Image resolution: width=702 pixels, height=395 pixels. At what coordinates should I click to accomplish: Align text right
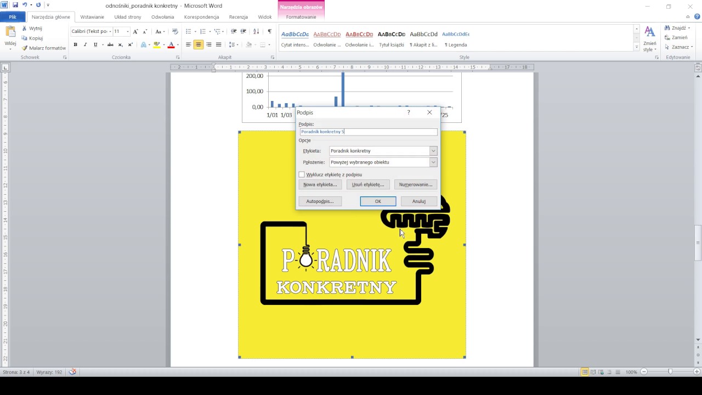(x=208, y=44)
